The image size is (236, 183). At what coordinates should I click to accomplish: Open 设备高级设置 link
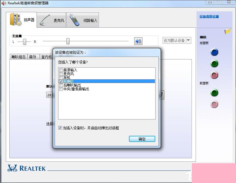coord(209,17)
